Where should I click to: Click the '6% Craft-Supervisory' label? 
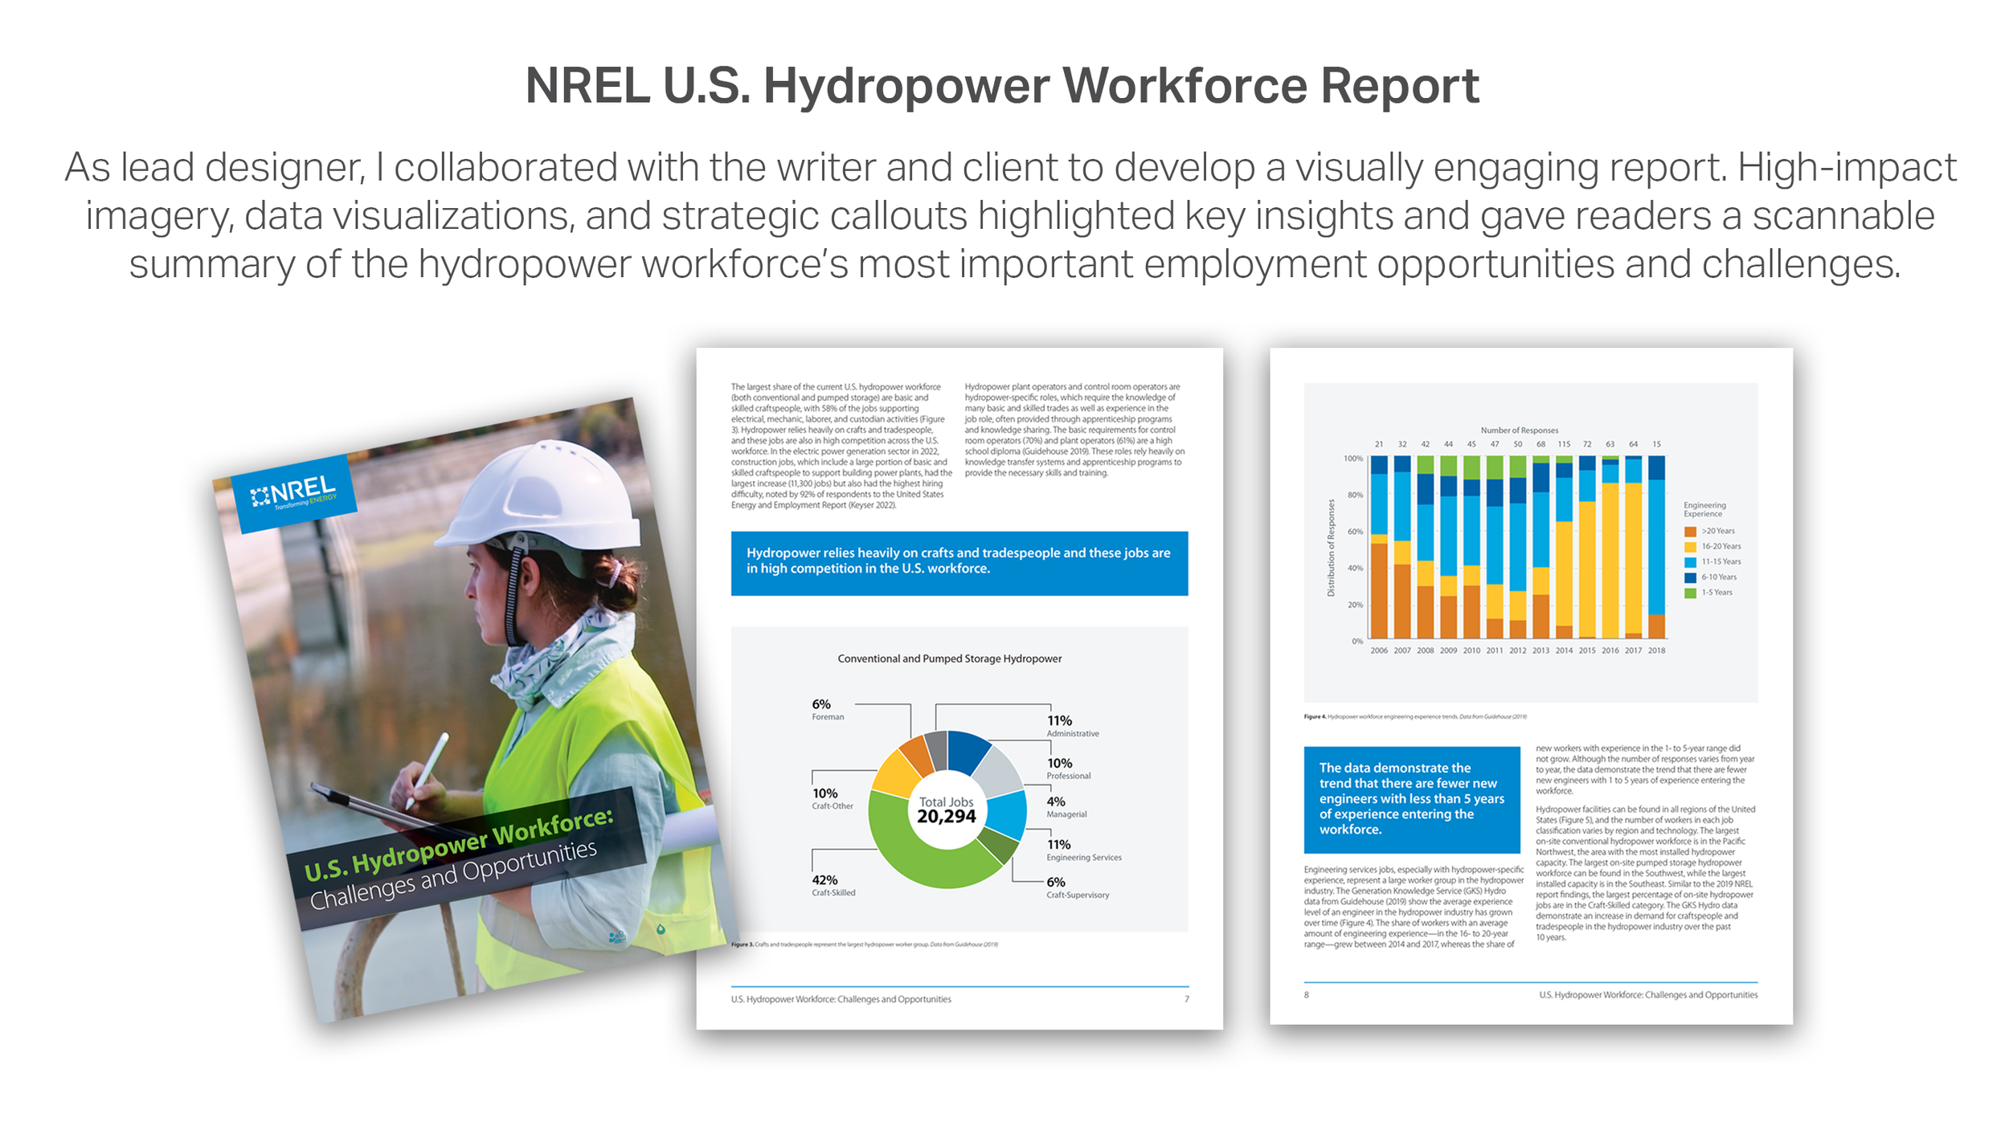[1077, 887]
